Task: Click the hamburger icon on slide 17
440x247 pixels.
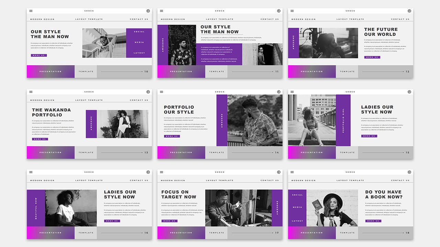Action: point(162,172)
